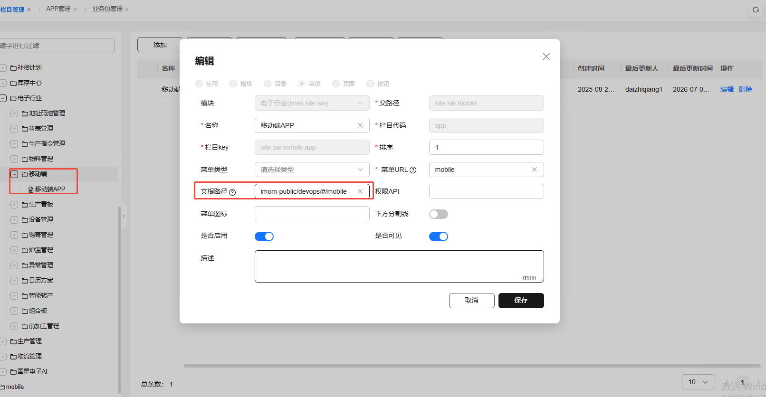Expand the 生产看板 tree node

[x=14, y=205]
